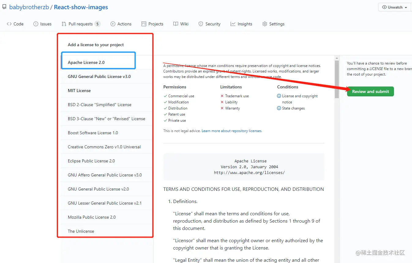This screenshot has height=263, width=412.
Task: Click the info icon beside State changes
Action: point(279,108)
